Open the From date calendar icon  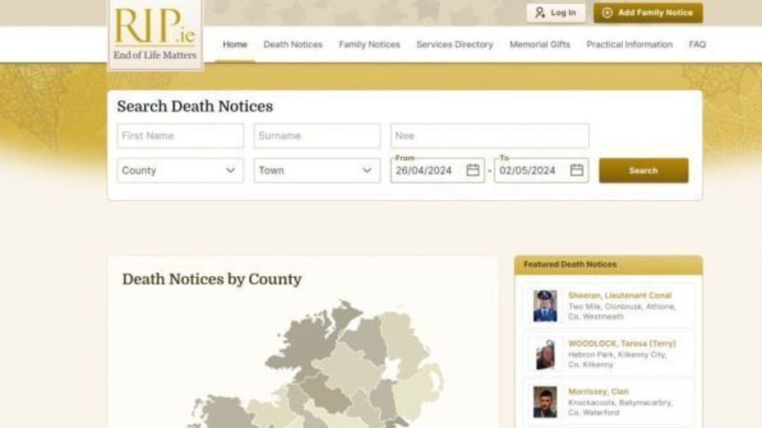coord(472,170)
